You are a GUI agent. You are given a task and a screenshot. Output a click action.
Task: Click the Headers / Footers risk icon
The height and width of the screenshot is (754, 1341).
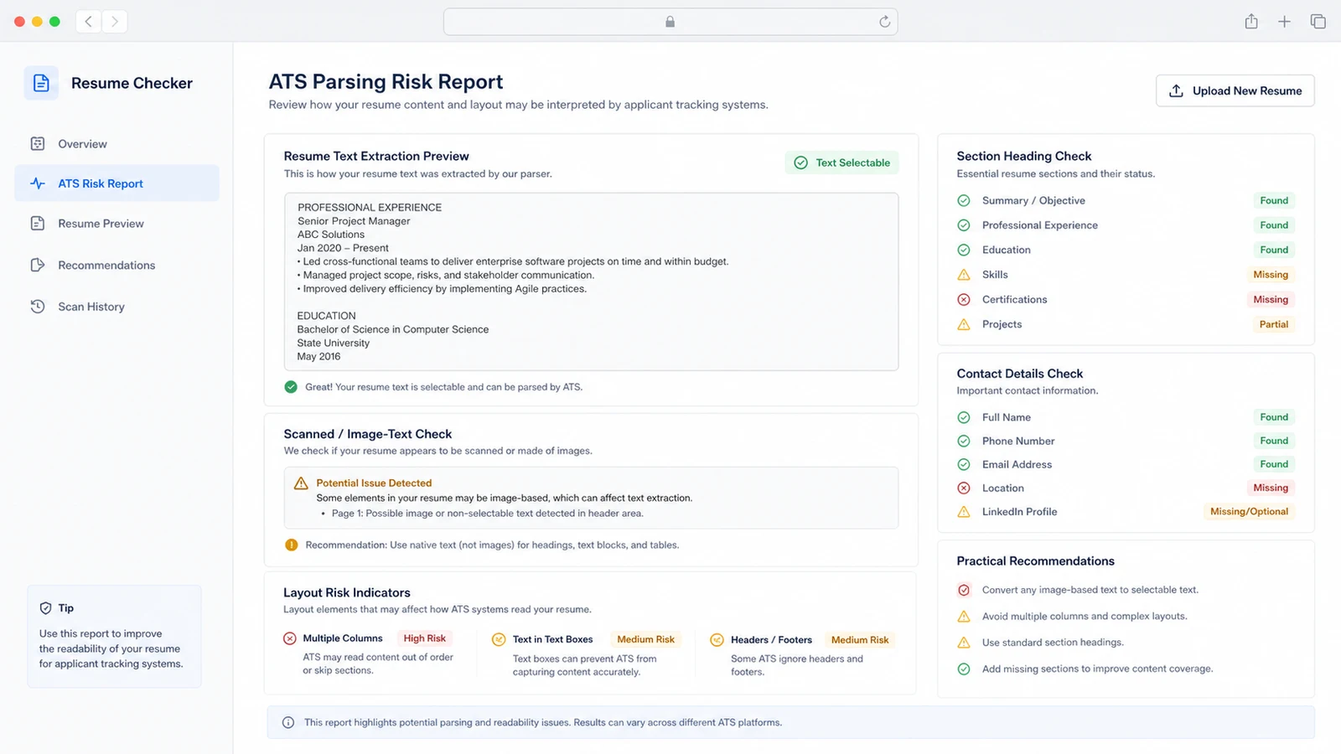pos(717,640)
